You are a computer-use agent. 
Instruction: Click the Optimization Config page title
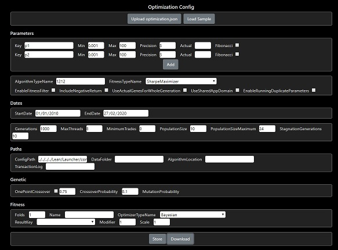pos(171,7)
